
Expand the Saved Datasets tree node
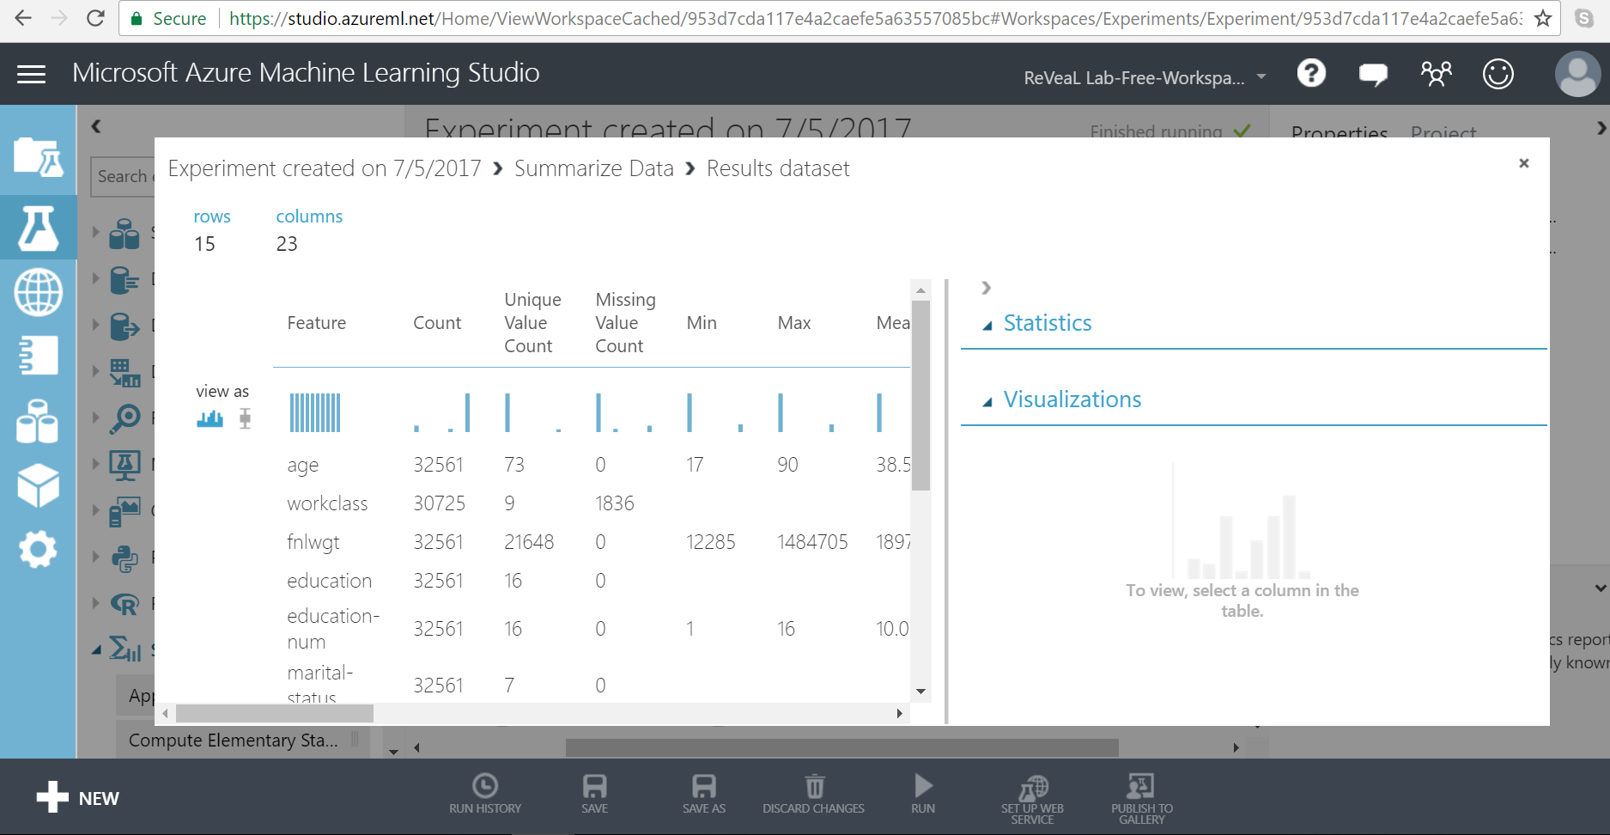(x=95, y=232)
